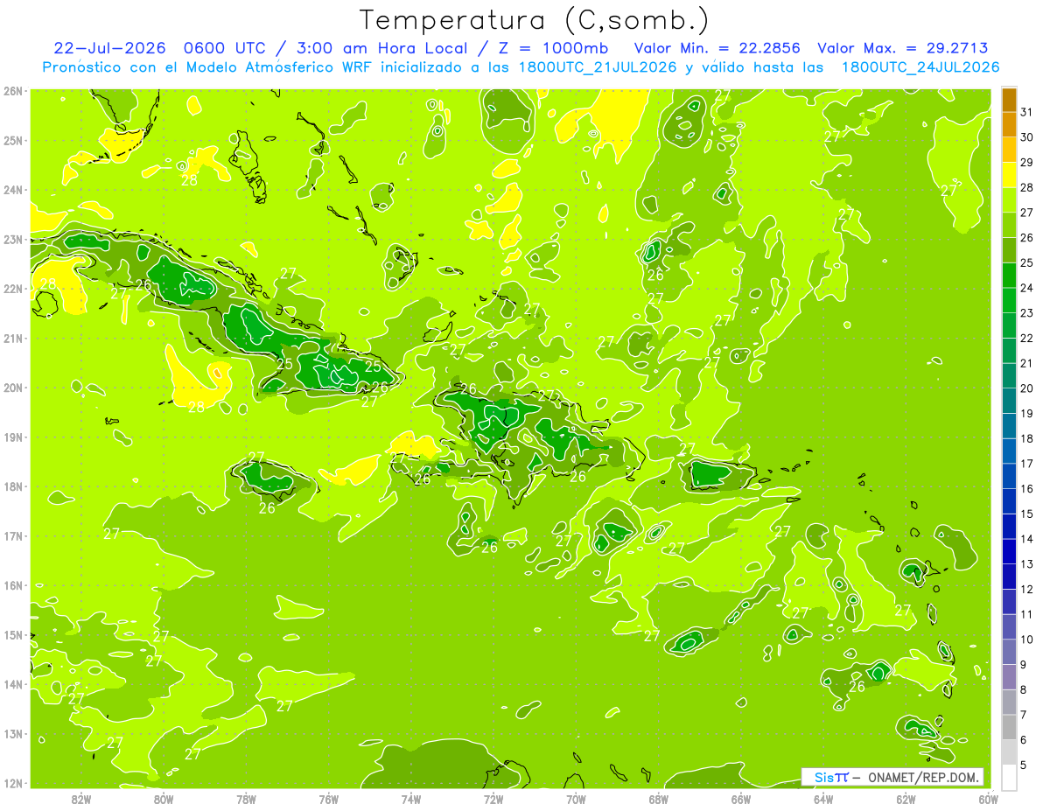1050x811 pixels.
Task: Click color bar label '20'
Action: (x=1027, y=388)
